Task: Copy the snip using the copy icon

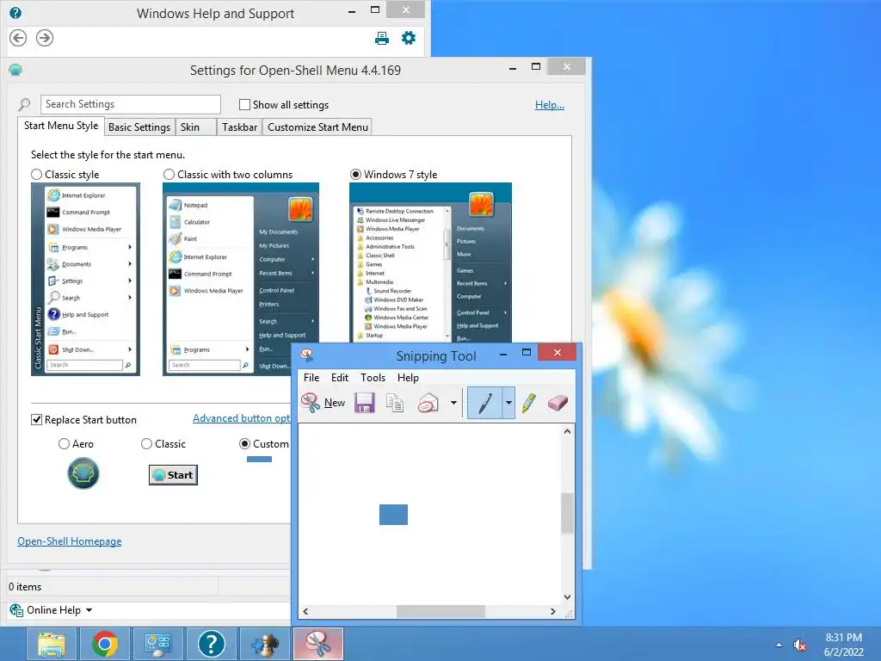Action: click(x=395, y=403)
